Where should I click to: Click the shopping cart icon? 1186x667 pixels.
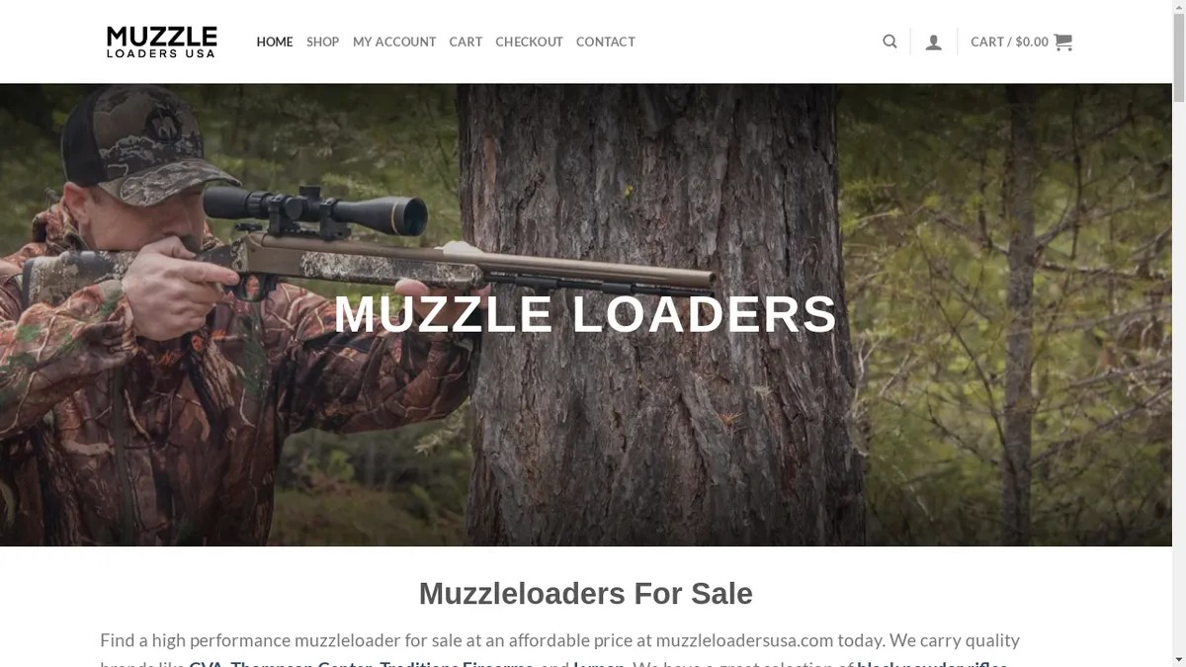pyautogui.click(x=1062, y=42)
